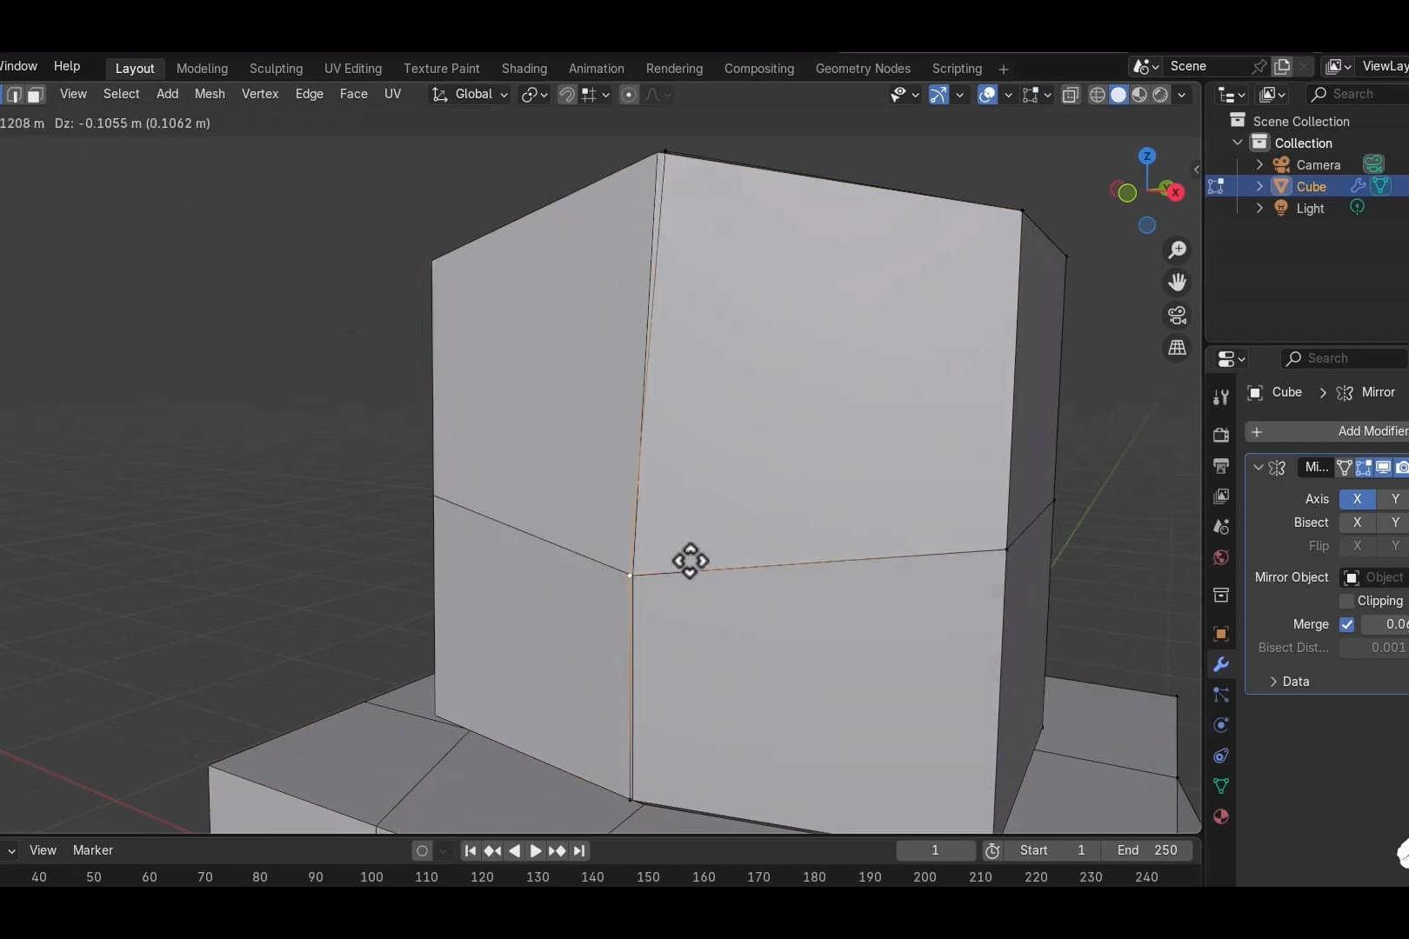Switch to the Sculpting workspace tab
The height and width of the screenshot is (939, 1409).
coord(276,69)
